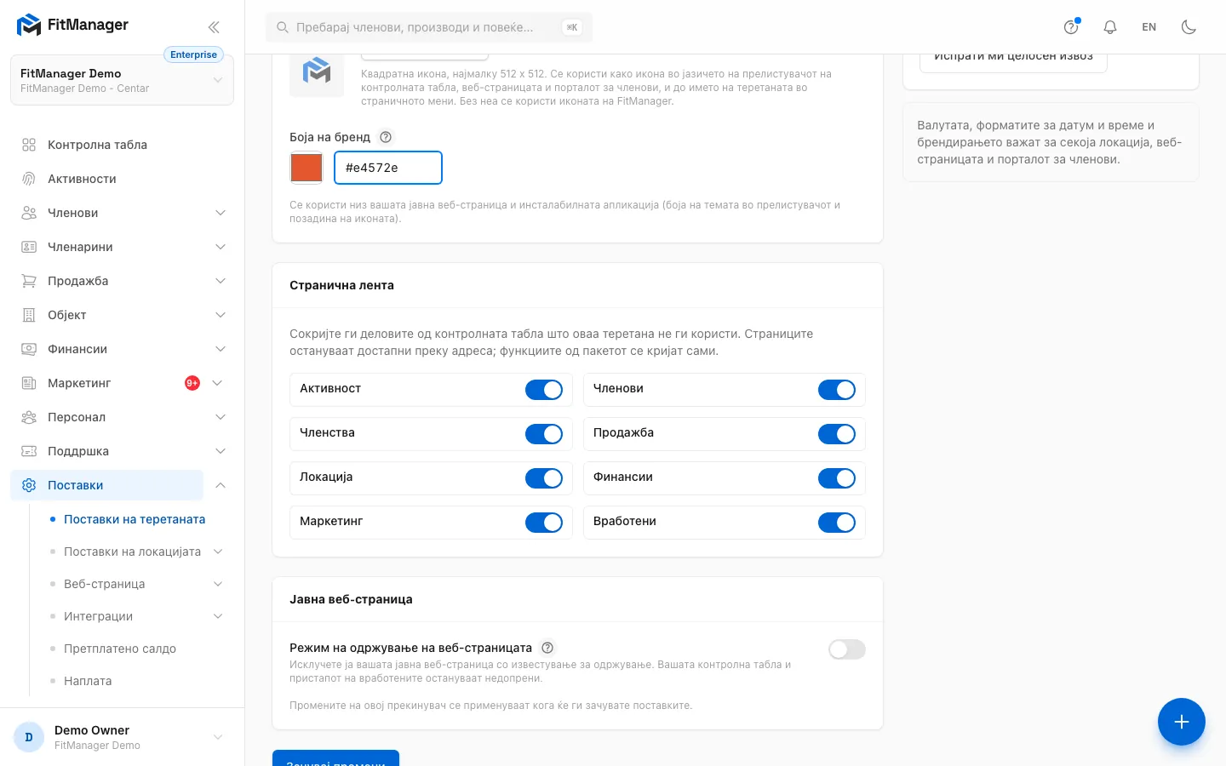Click the help icon beside Боја на бренд

386,137
